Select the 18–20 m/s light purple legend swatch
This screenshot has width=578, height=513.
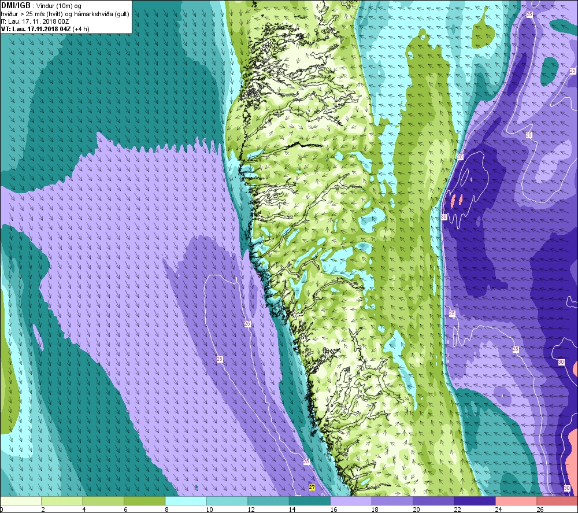[x=392, y=501]
